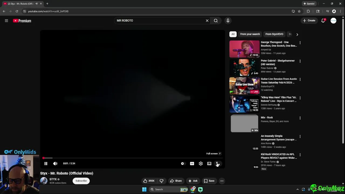Open An Insanely Simple Arrangement System video
Screen dimensions: 345x194
pyautogui.click(x=278, y=138)
